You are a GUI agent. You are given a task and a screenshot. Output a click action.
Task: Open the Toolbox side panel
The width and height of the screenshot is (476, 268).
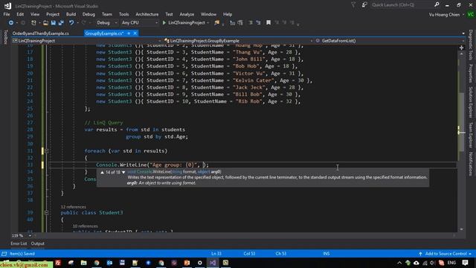(x=5, y=37)
